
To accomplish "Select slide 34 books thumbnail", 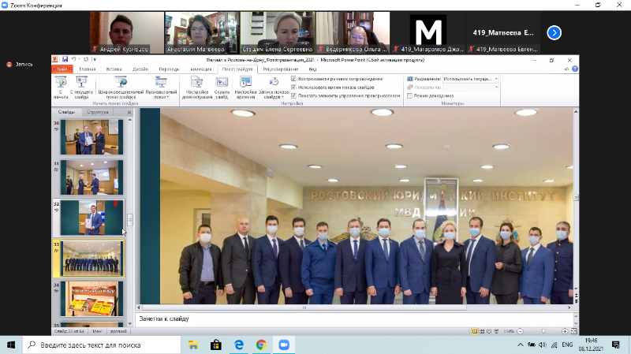I will pos(91,299).
